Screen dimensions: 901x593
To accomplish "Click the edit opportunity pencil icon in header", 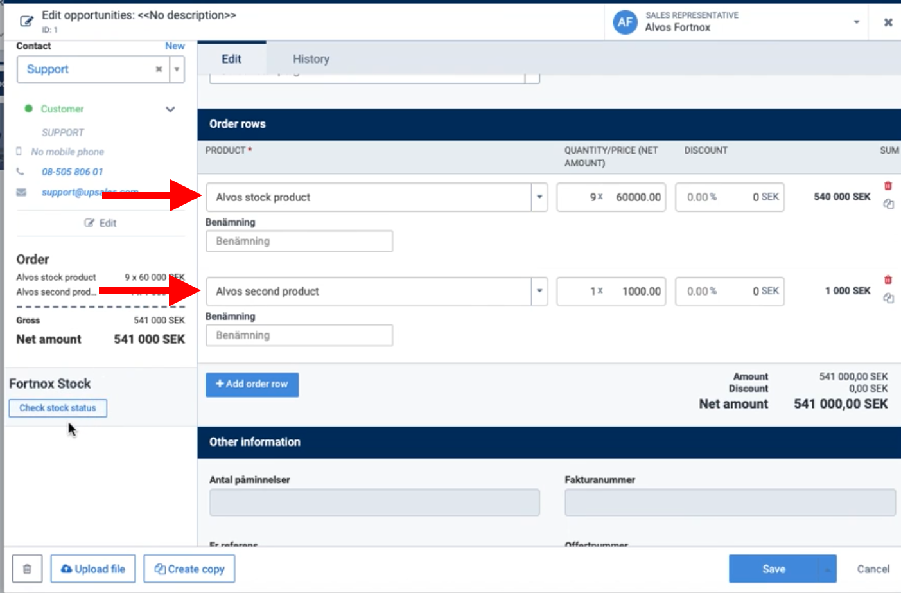I will 26,21.
